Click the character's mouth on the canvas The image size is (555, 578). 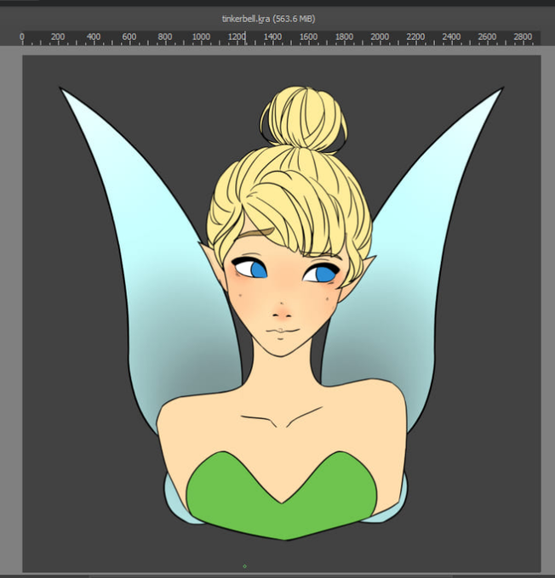[x=282, y=331]
